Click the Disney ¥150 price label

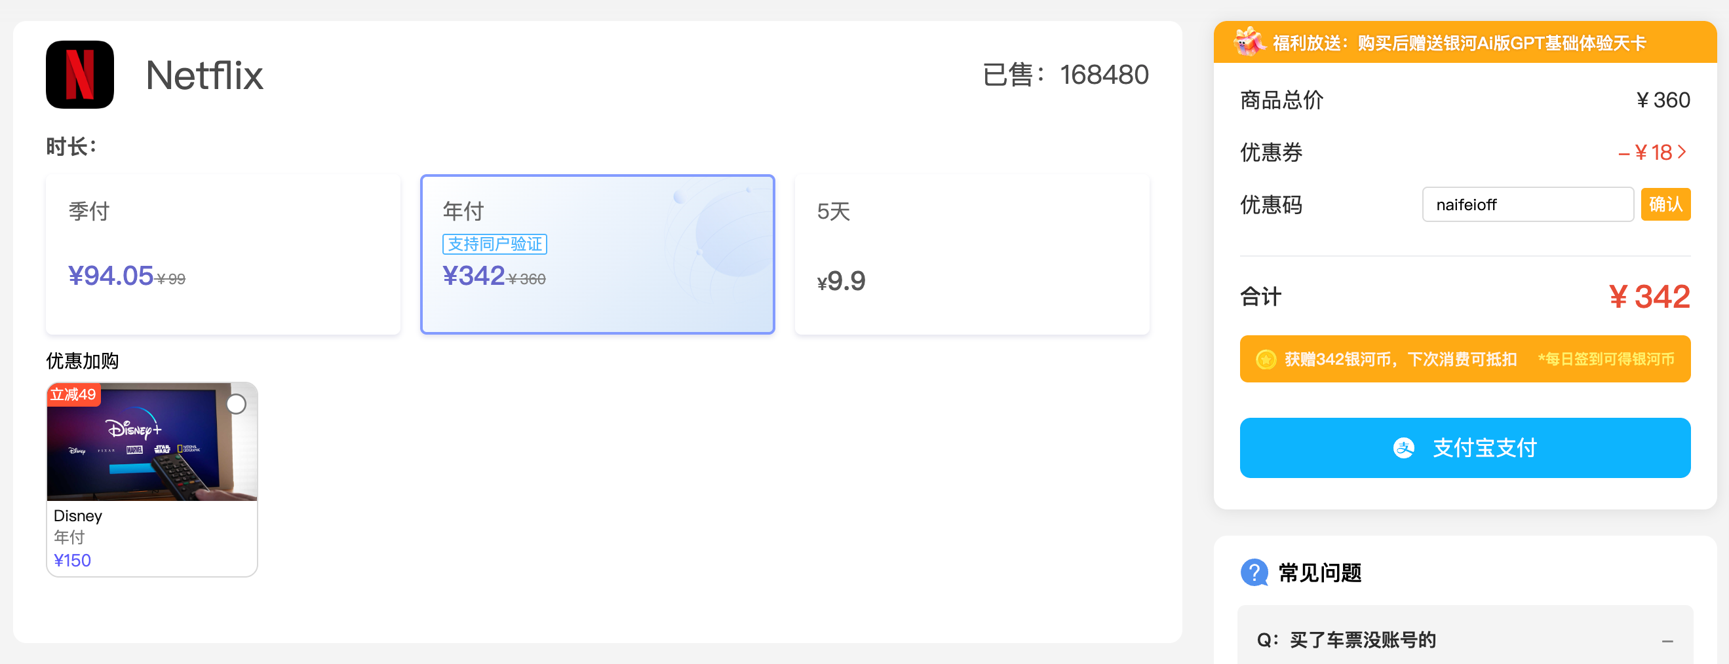(73, 560)
